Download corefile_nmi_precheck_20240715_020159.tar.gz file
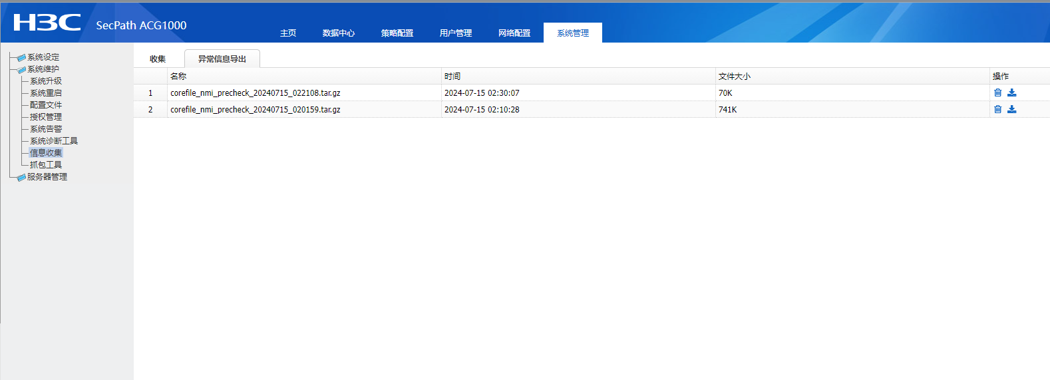This screenshot has height=380, width=1050. 1011,109
